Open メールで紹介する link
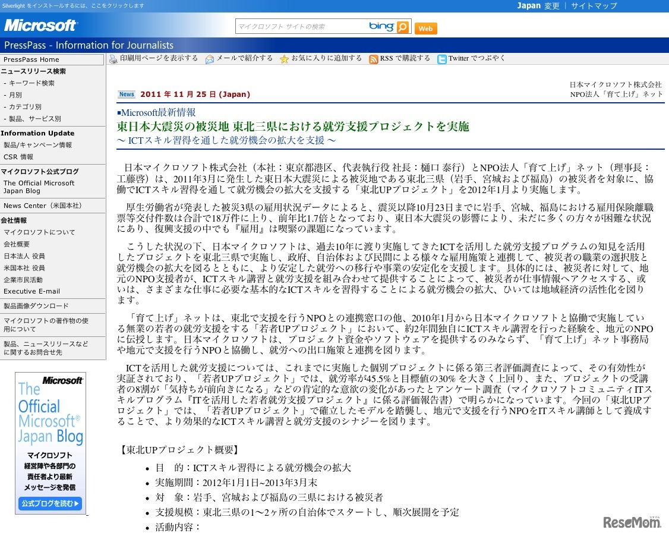Image resolution: width=669 pixels, height=536 pixels. click(244, 58)
